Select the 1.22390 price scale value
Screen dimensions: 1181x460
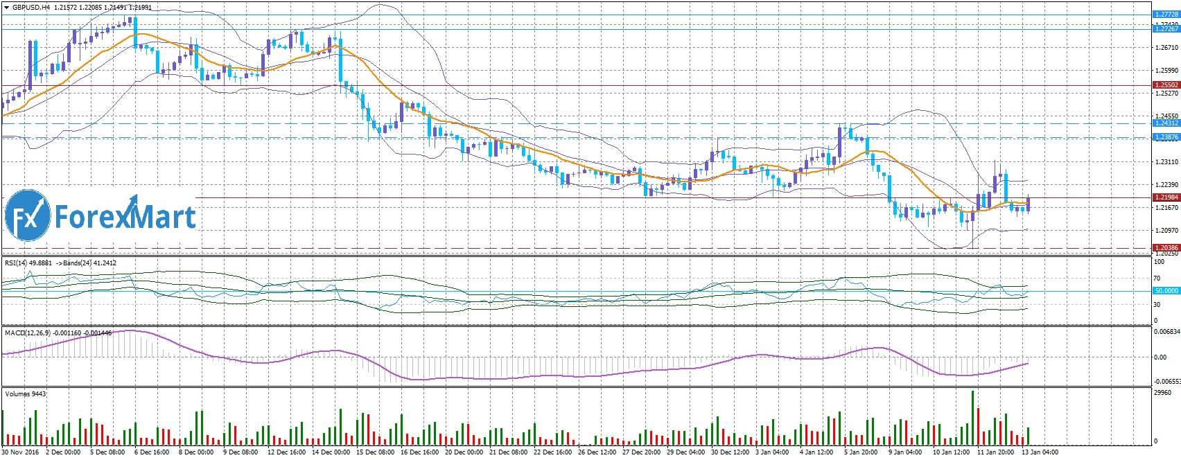point(1167,185)
